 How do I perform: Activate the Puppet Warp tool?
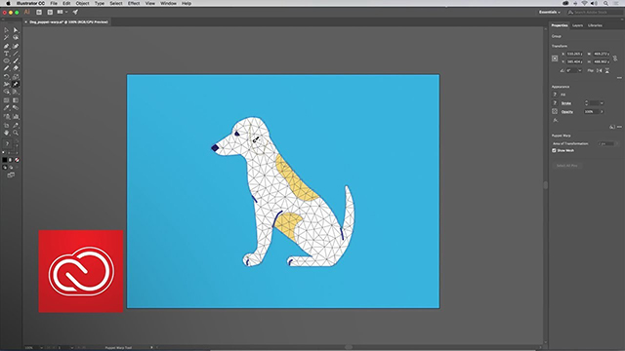16,84
